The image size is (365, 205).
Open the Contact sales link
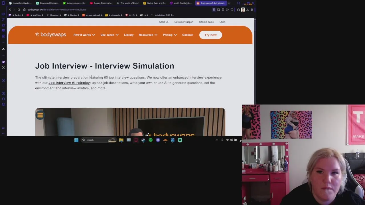(206, 22)
